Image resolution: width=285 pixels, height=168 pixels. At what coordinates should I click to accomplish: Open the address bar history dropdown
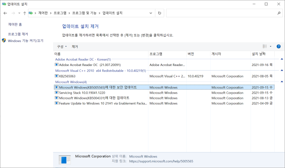[x=151, y=13]
